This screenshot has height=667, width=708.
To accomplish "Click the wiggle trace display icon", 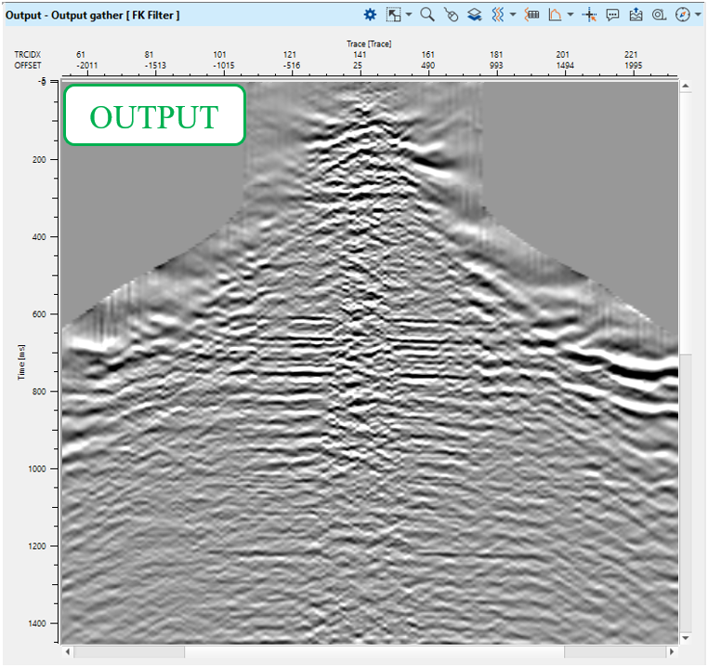I will [x=498, y=15].
